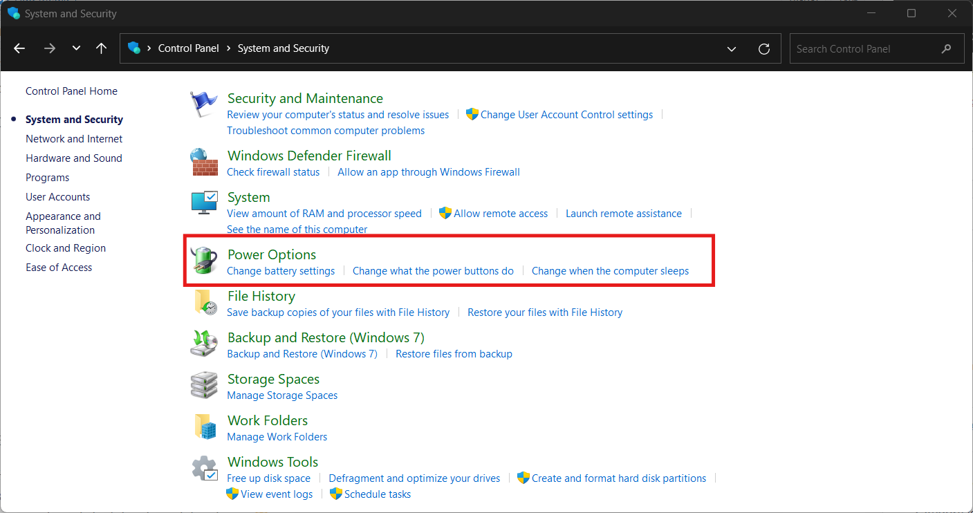Click Review your computer's status and resolve issues
The height and width of the screenshot is (513, 973).
click(x=337, y=115)
